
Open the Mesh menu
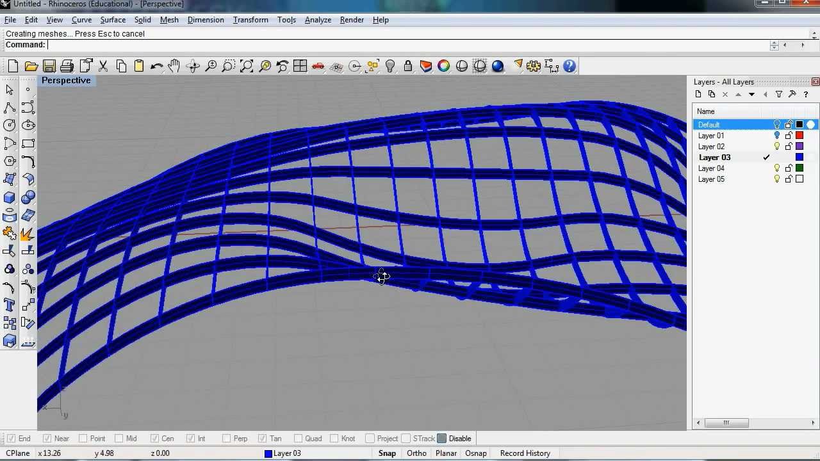pos(169,20)
